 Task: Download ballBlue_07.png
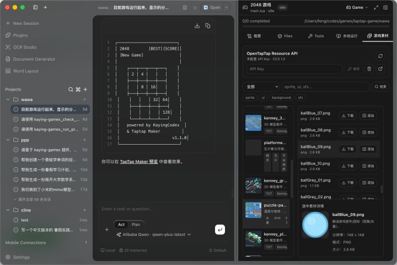[x=347, y=115]
